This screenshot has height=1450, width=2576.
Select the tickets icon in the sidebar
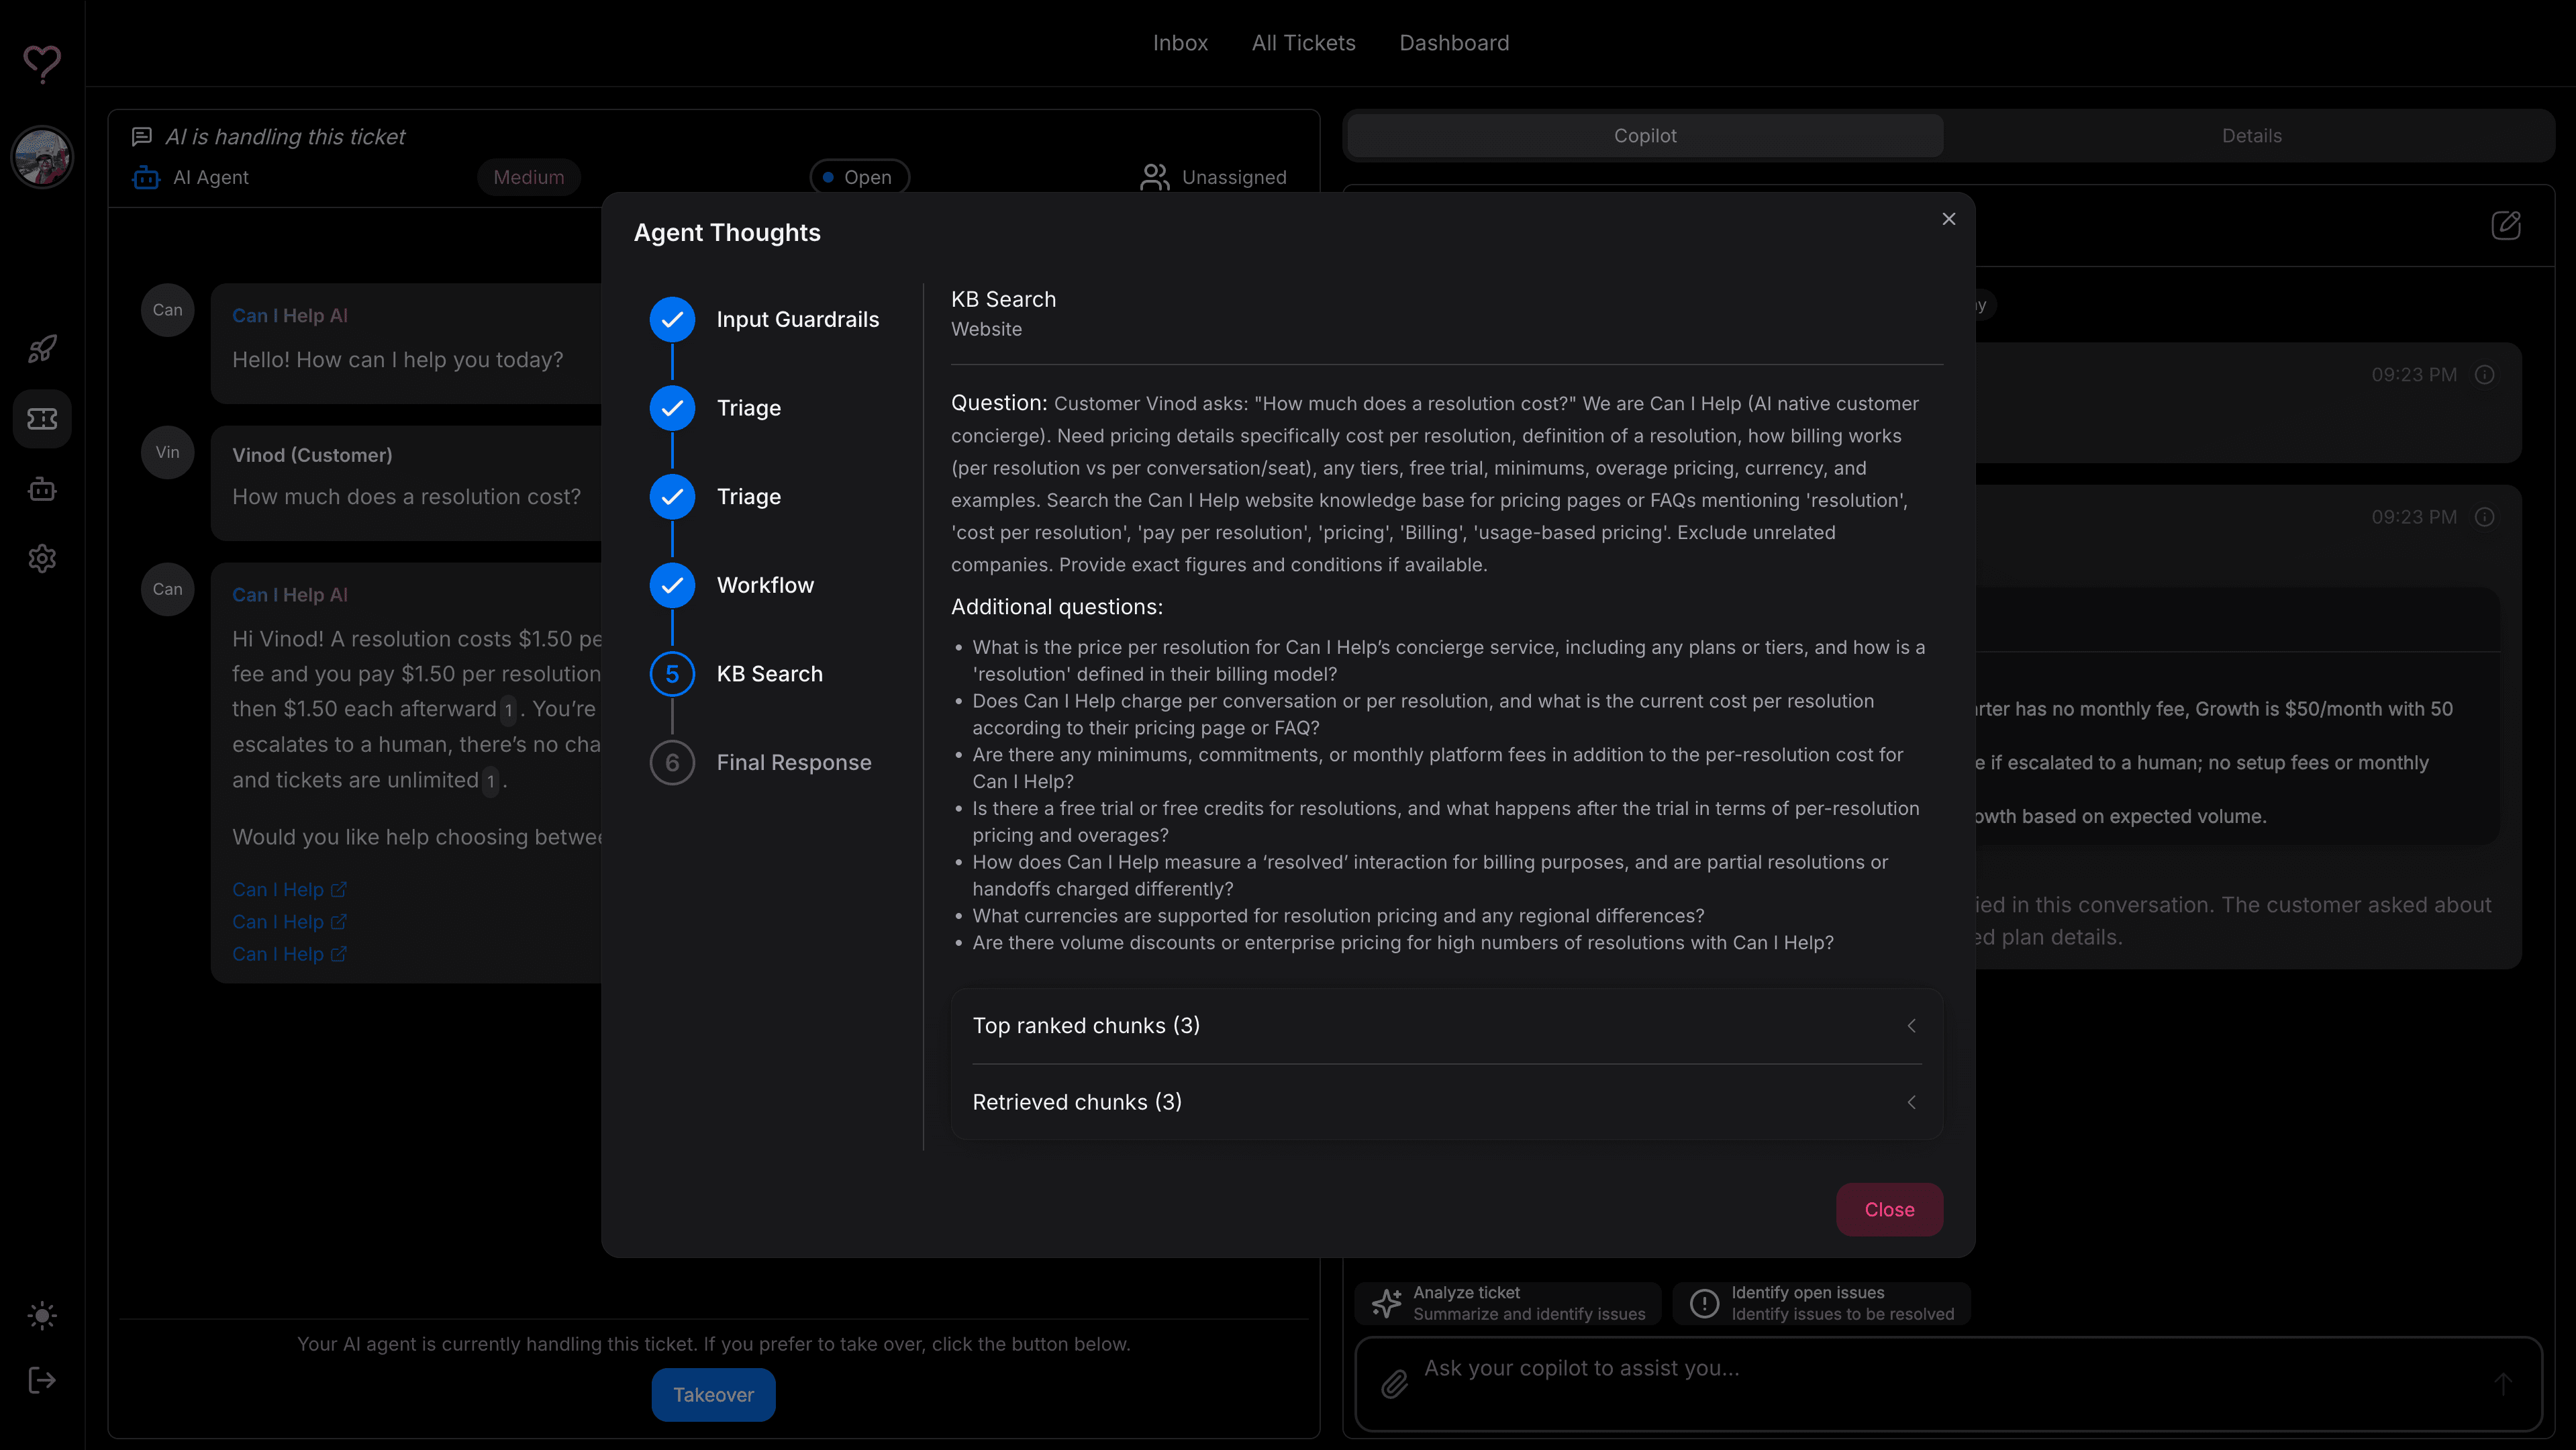click(42, 419)
